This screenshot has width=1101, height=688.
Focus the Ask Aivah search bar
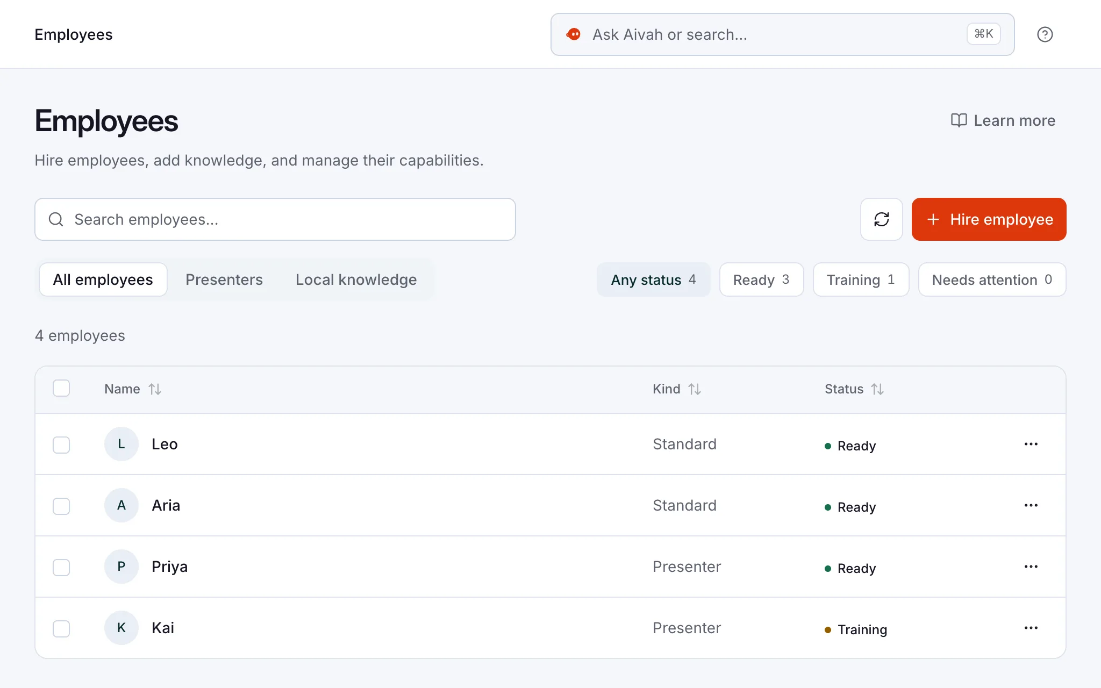coord(782,34)
